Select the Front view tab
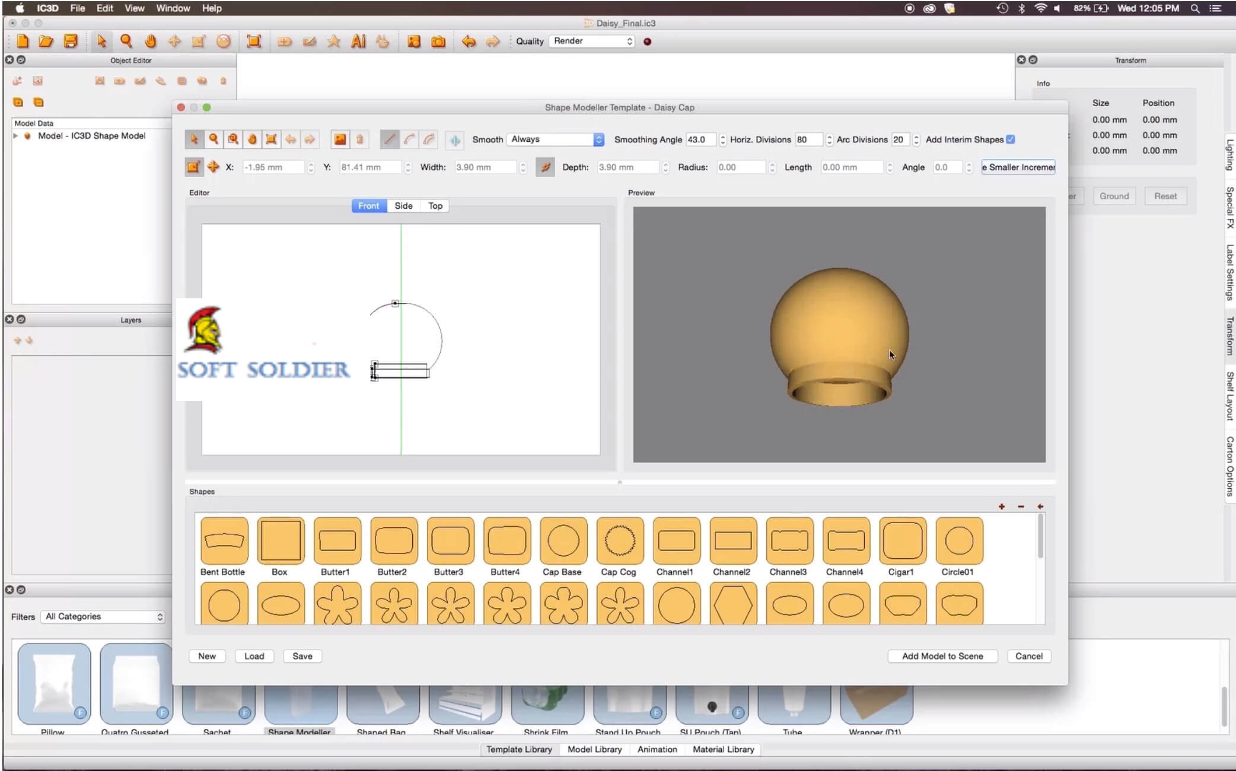1236x771 pixels. click(x=368, y=206)
